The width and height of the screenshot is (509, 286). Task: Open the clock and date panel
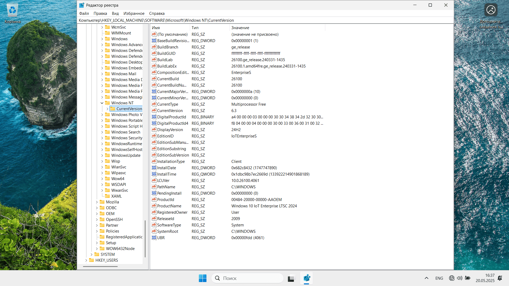point(485,278)
